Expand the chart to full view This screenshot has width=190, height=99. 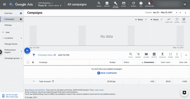(177, 20)
